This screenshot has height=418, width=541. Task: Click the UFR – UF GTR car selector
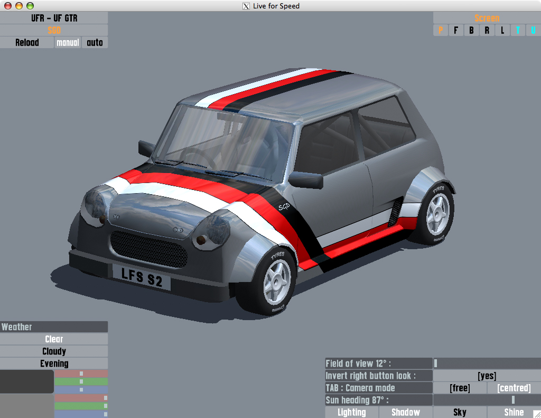[54, 18]
